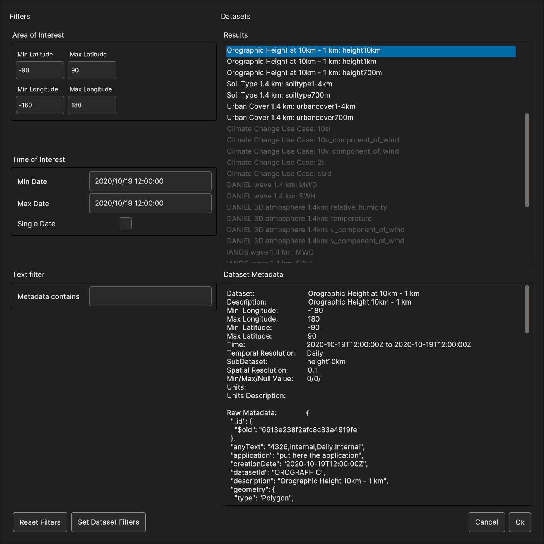Viewport: 544px width, 544px height.
Task: Select Climate Change 10v_component_of_wind entry
Action: coord(371,151)
